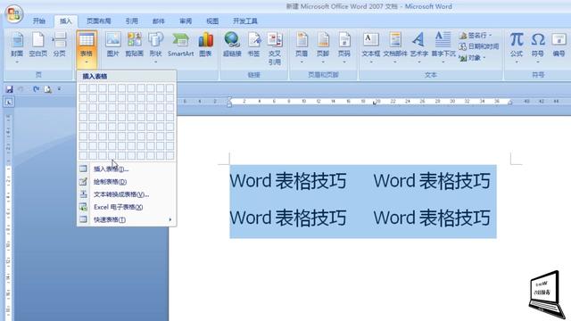Insert a cross-reference with 交叉引用
This screenshot has width=571, height=321.
point(275,49)
